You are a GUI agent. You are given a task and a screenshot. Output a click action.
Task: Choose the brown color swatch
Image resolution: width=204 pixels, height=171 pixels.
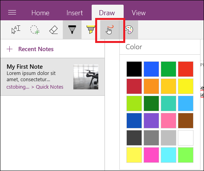point(186,121)
